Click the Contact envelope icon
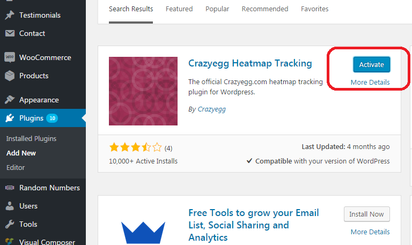The width and height of the screenshot is (412, 245). [x=10, y=33]
